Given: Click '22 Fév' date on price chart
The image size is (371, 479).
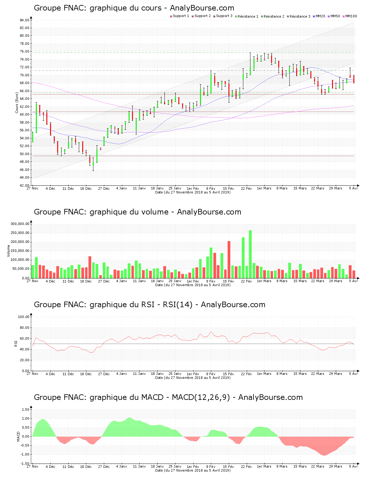Looking at the screenshot, I should (246, 189).
